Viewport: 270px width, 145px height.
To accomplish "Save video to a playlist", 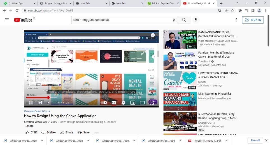I will tap(83, 132).
